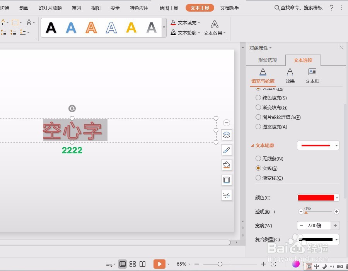Viewport: 348px width, 271px height.
Task: Switch to slide sorter grid view
Action: click(133, 264)
